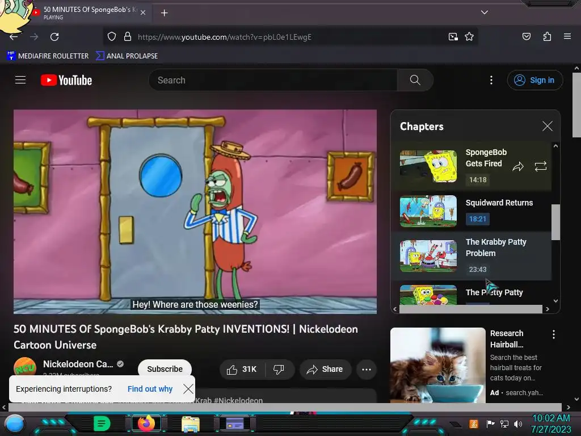Click the Chapters panel horizontal scrollbar

(470, 309)
